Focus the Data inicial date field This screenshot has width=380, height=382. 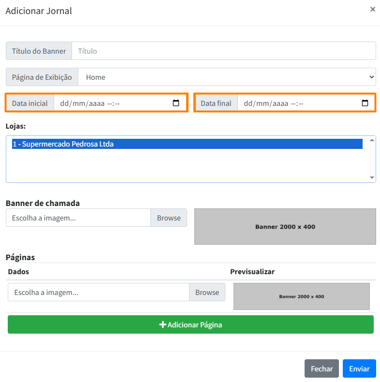(111, 103)
